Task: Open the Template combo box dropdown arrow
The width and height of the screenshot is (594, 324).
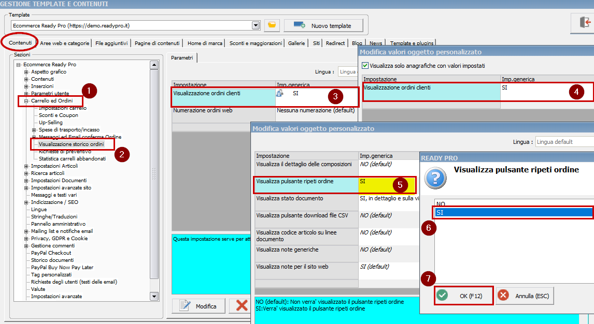Action: 255,24
